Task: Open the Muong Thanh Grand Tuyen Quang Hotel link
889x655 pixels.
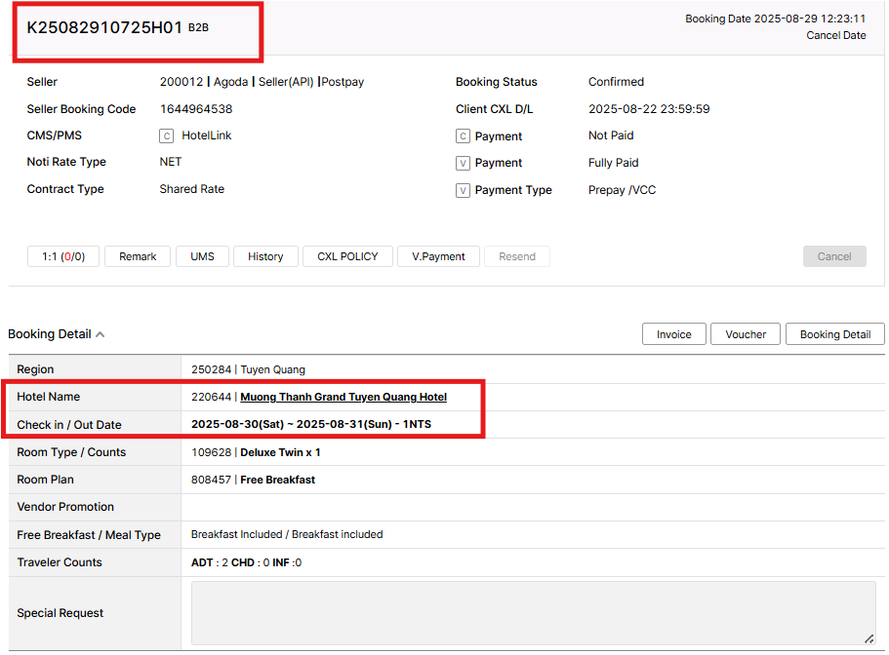Action: click(x=343, y=397)
